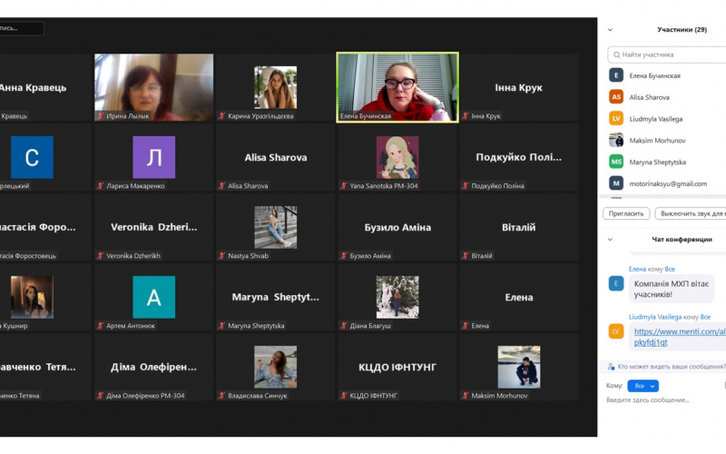Click muted mic icon beside Ирина Лылык
The width and height of the screenshot is (726, 454).
(x=100, y=116)
